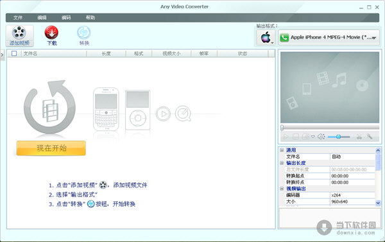This screenshot has width=385, height=242.
Task: Collapse the 通用 property group
Action: 282,150
